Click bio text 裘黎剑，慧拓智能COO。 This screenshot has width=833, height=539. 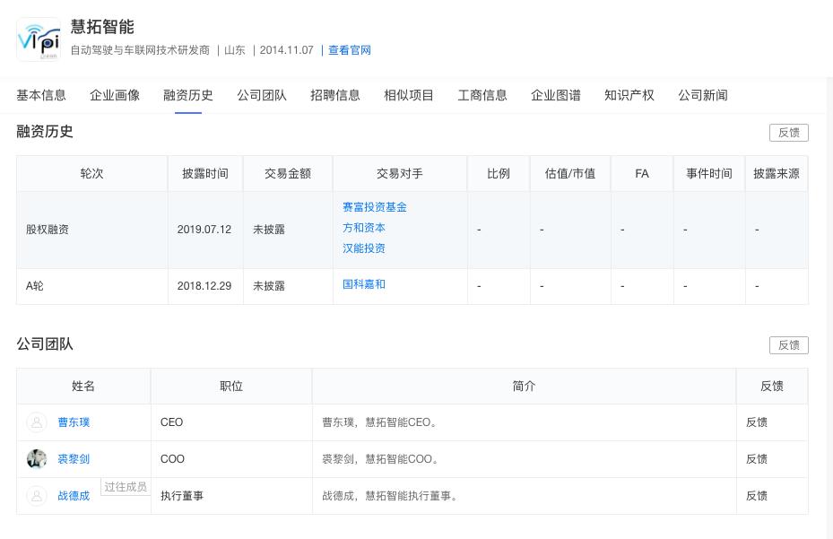(x=380, y=459)
